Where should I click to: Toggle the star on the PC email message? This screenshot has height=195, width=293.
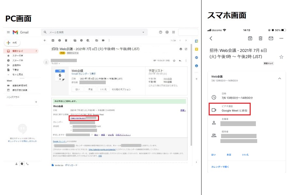pos(174,60)
